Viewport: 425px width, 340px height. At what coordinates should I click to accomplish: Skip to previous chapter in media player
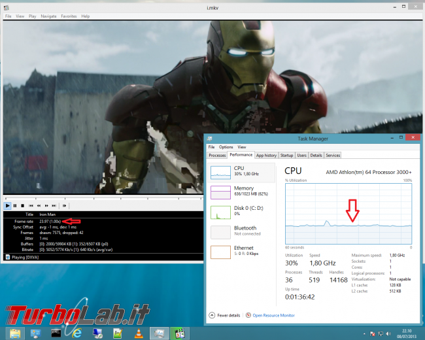[31, 206]
